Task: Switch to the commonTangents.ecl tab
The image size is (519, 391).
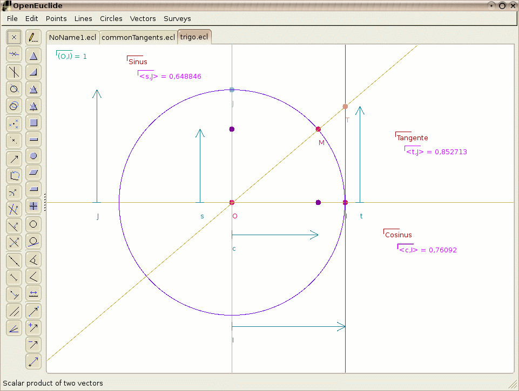Action: tap(138, 37)
